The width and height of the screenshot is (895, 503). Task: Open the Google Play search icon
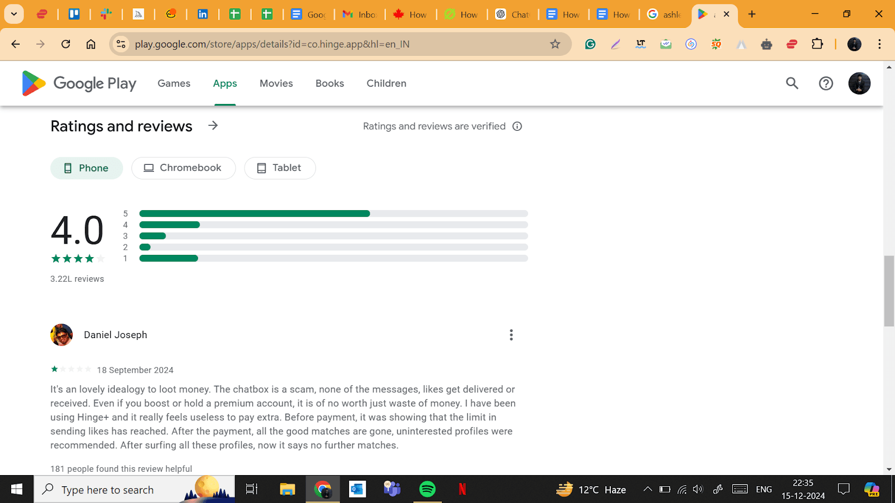click(x=792, y=83)
